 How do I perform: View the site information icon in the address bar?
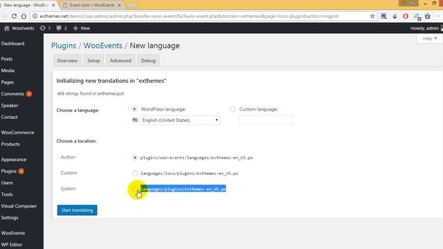35,16
